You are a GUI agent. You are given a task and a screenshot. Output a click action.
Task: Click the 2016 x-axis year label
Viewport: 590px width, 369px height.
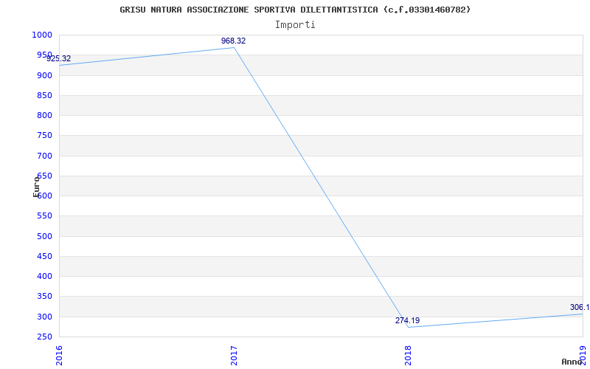pyautogui.click(x=60, y=356)
